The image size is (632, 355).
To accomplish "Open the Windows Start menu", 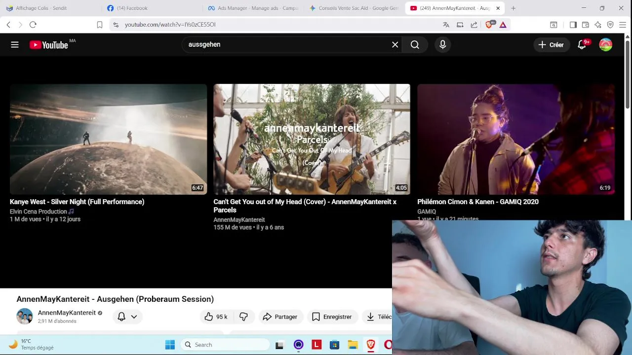I will pos(170,345).
